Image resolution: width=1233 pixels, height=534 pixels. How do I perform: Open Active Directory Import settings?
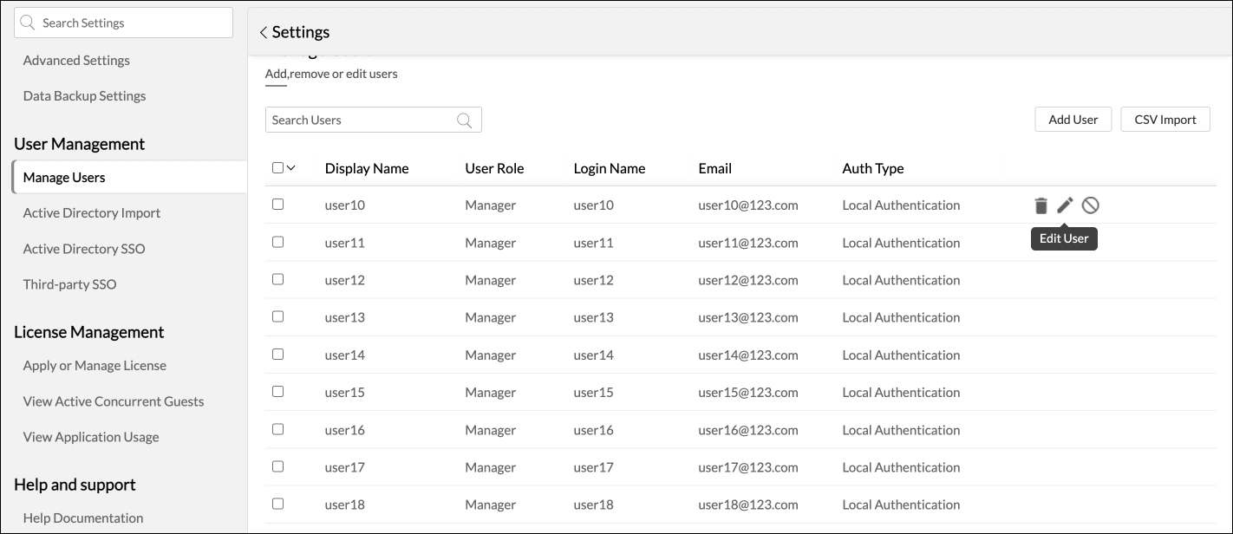[x=92, y=213]
